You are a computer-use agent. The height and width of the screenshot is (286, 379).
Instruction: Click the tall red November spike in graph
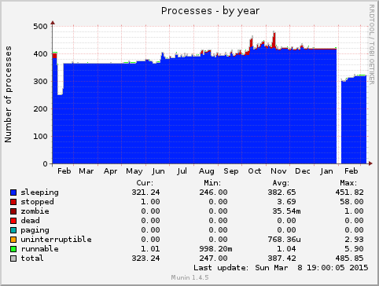point(274,40)
